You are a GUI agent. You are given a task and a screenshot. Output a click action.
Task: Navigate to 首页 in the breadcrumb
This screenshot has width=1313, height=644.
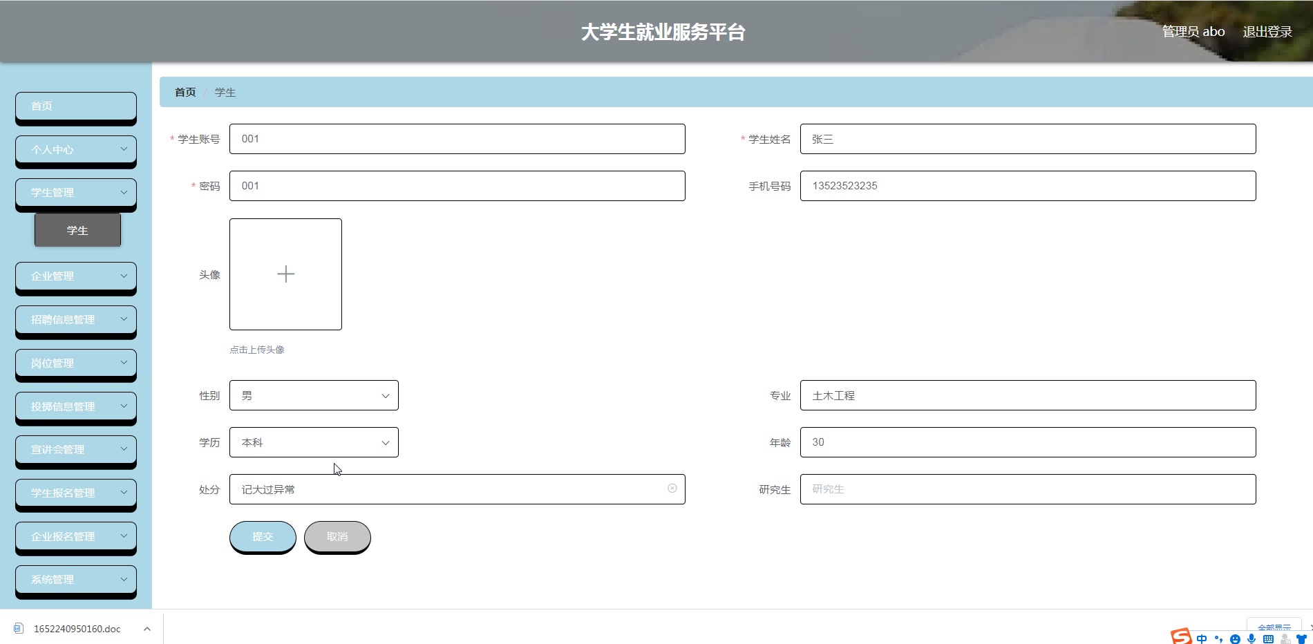[x=185, y=91]
